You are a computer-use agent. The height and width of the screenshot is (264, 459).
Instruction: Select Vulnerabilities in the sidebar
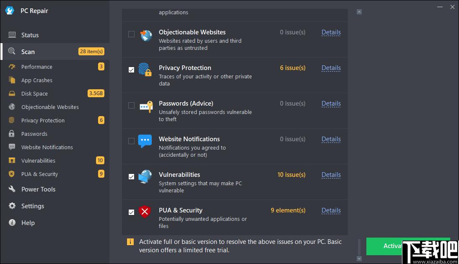pos(55,160)
